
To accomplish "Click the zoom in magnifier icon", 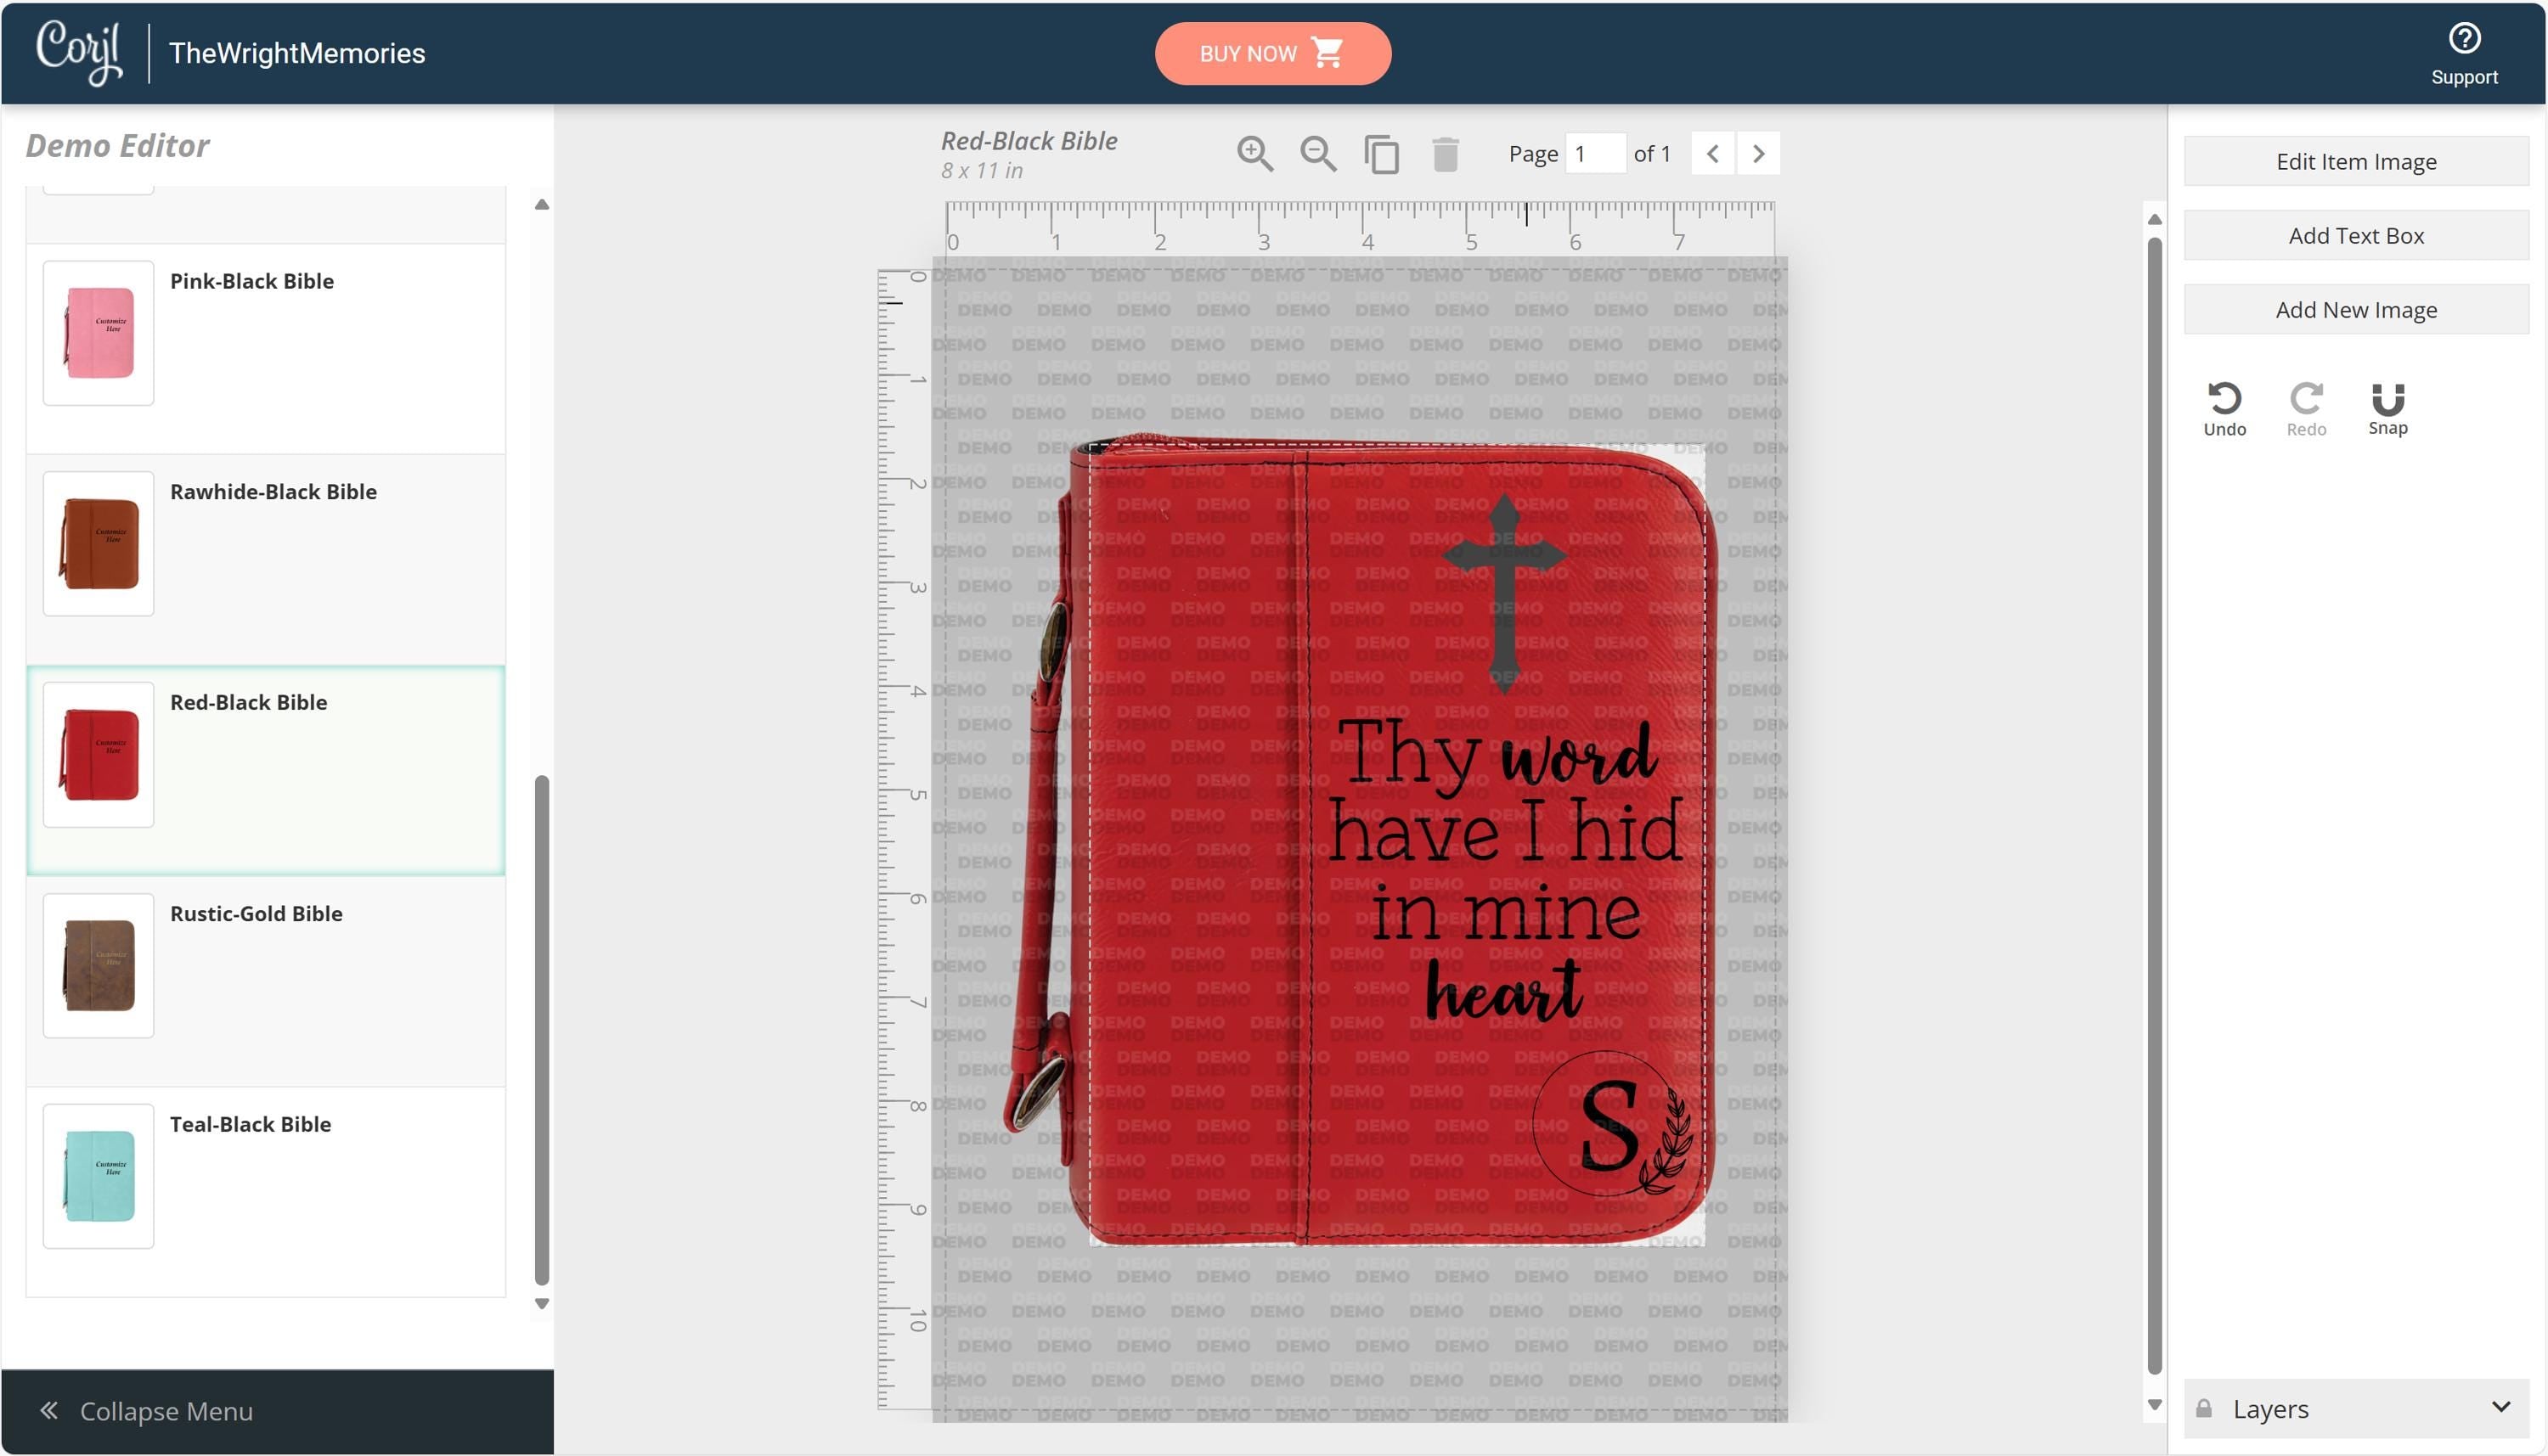I will coord(1254,154).
